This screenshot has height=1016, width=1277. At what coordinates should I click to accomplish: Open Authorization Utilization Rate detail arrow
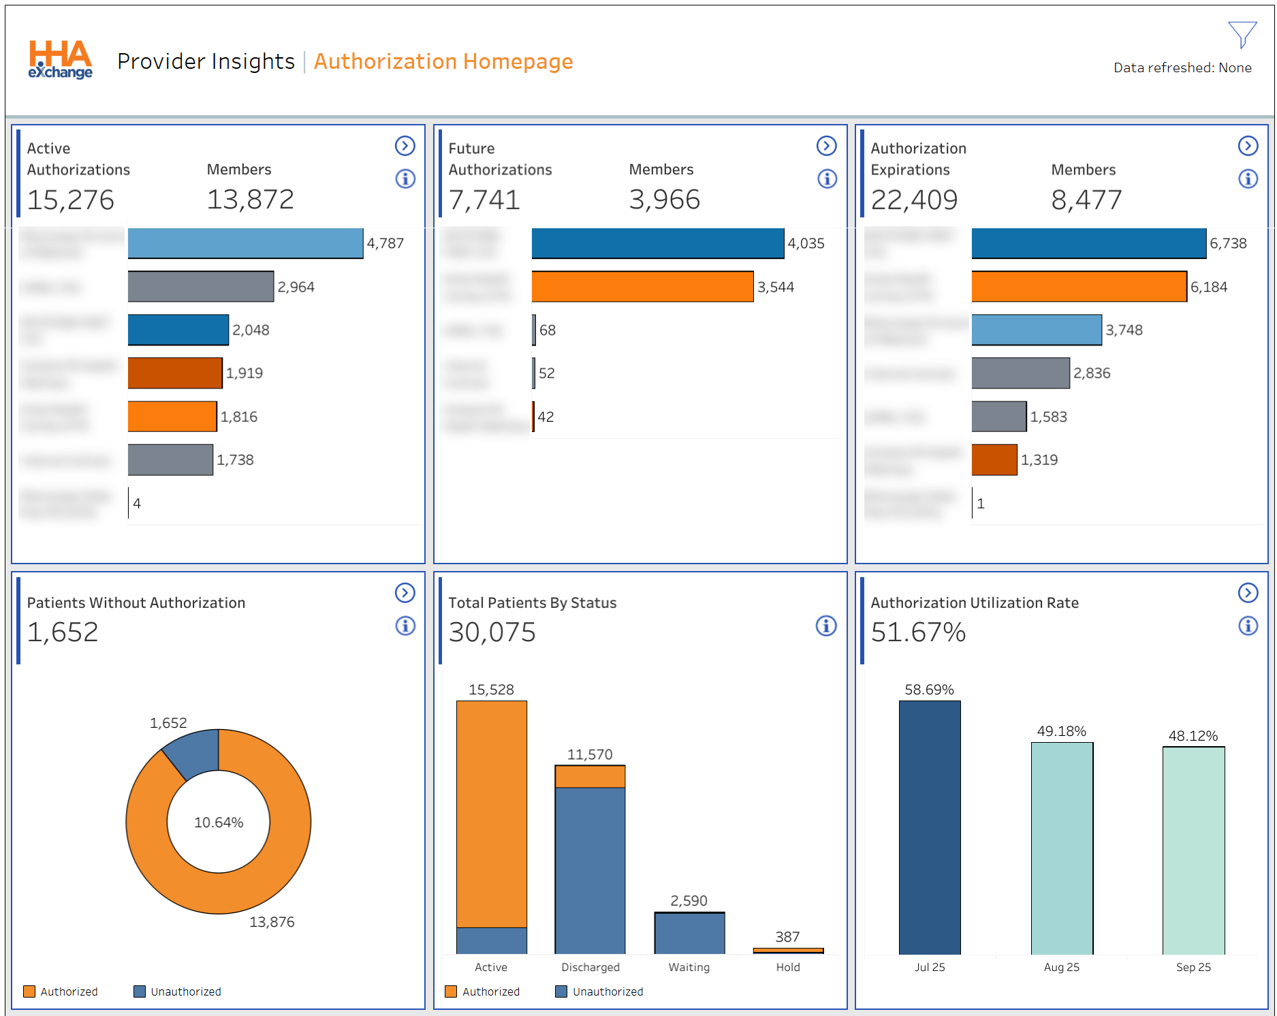[1247, 593]
